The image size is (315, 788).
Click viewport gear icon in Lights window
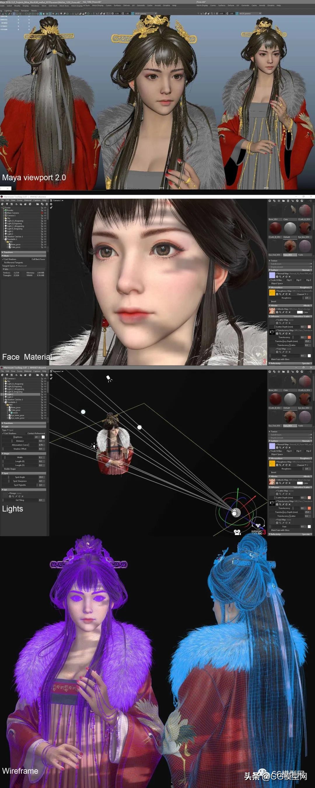[51, 375]
